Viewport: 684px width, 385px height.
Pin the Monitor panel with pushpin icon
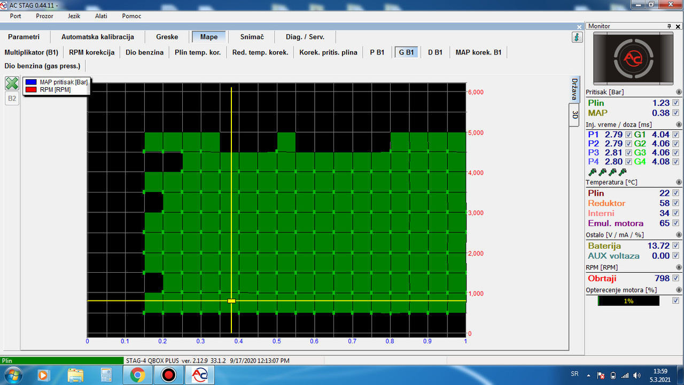[669, 26]
